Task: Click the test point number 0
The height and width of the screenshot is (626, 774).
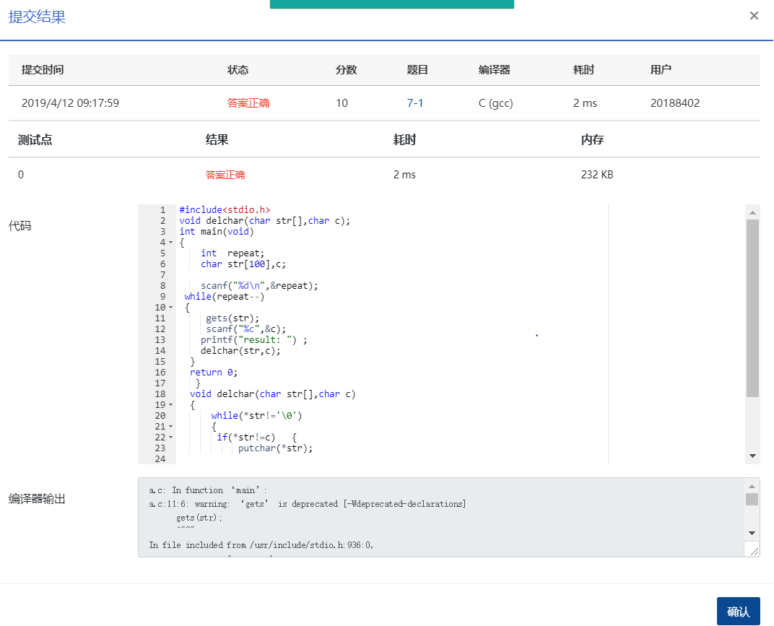Action: coord(21,175)
